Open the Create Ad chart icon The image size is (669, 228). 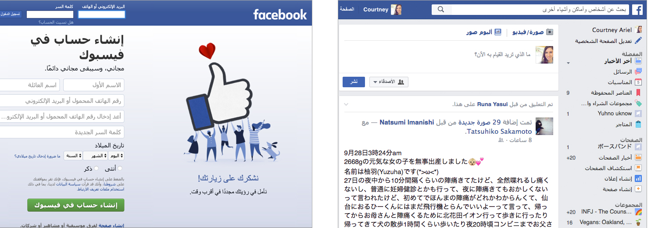click(x=638, y=178)
